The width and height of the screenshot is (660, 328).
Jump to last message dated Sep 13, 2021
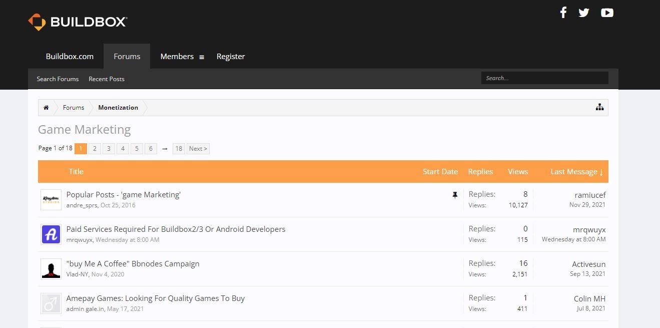pyautogui.click(x=587, y=274)
